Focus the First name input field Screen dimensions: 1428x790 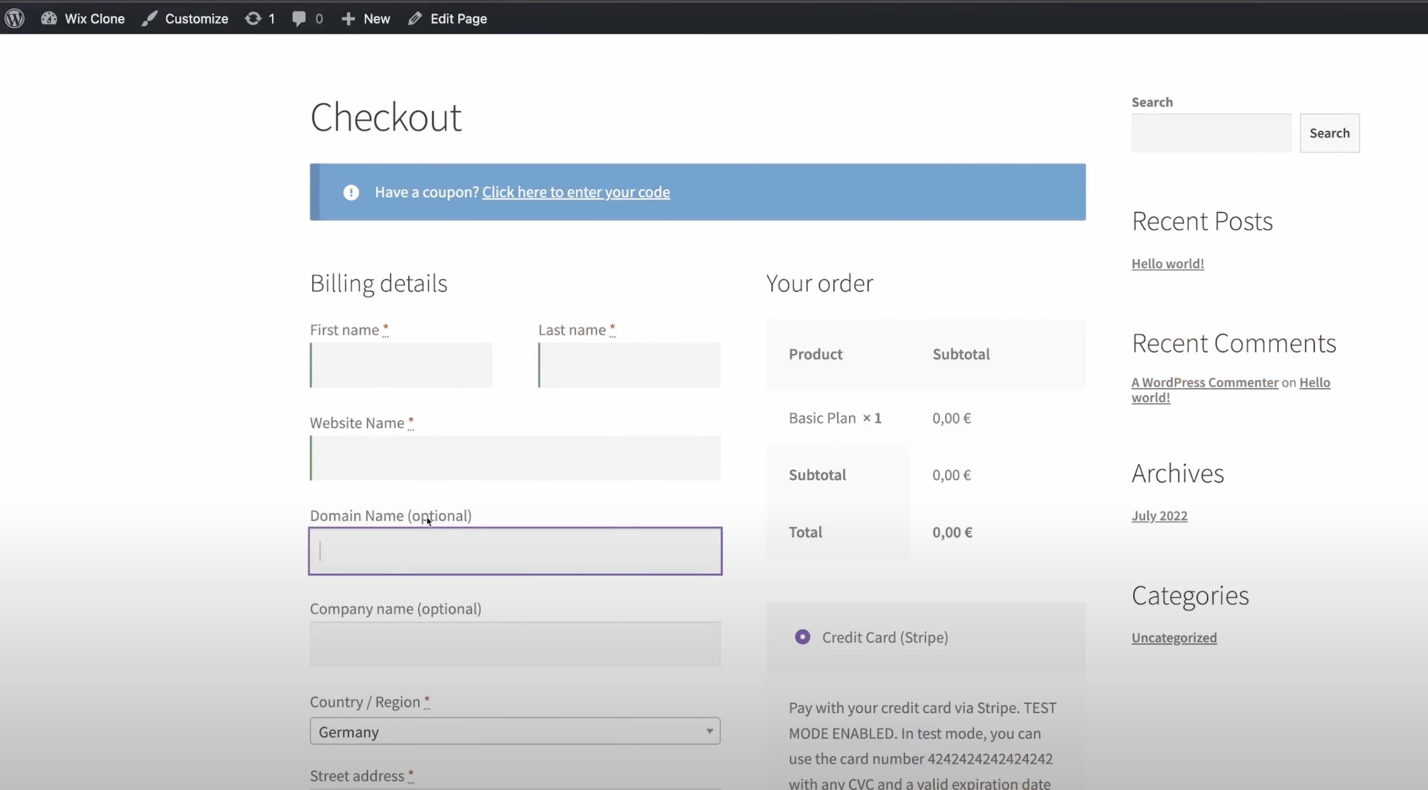tap(401, 365)
